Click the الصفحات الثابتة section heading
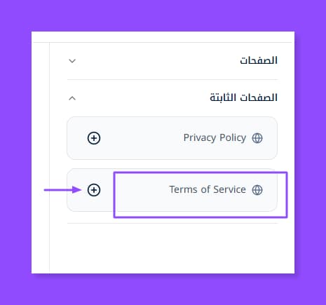This screenshot has height=305, width=326. tap(243, 97)
